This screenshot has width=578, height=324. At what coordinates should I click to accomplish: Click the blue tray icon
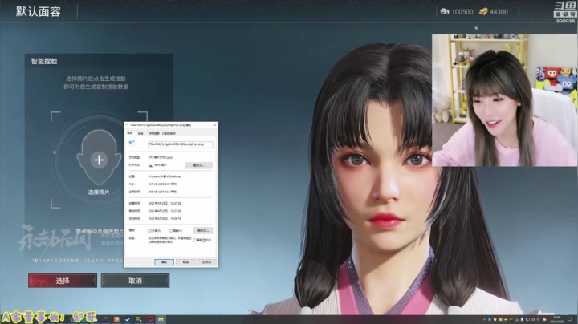[490, 319]
